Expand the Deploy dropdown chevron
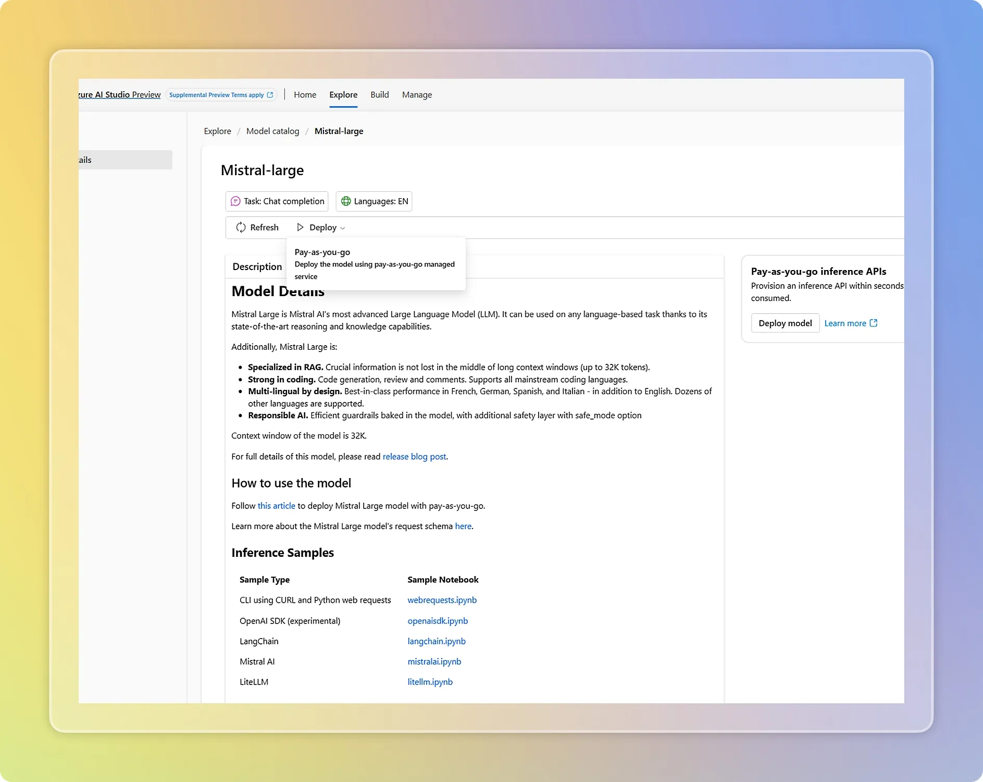This screenshot has height=782, width=983. [x=342, y=228]
